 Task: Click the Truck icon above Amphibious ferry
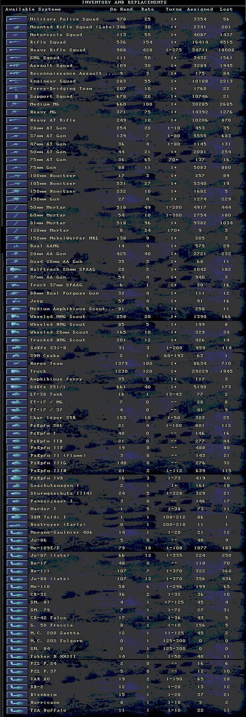coord(17,371)
